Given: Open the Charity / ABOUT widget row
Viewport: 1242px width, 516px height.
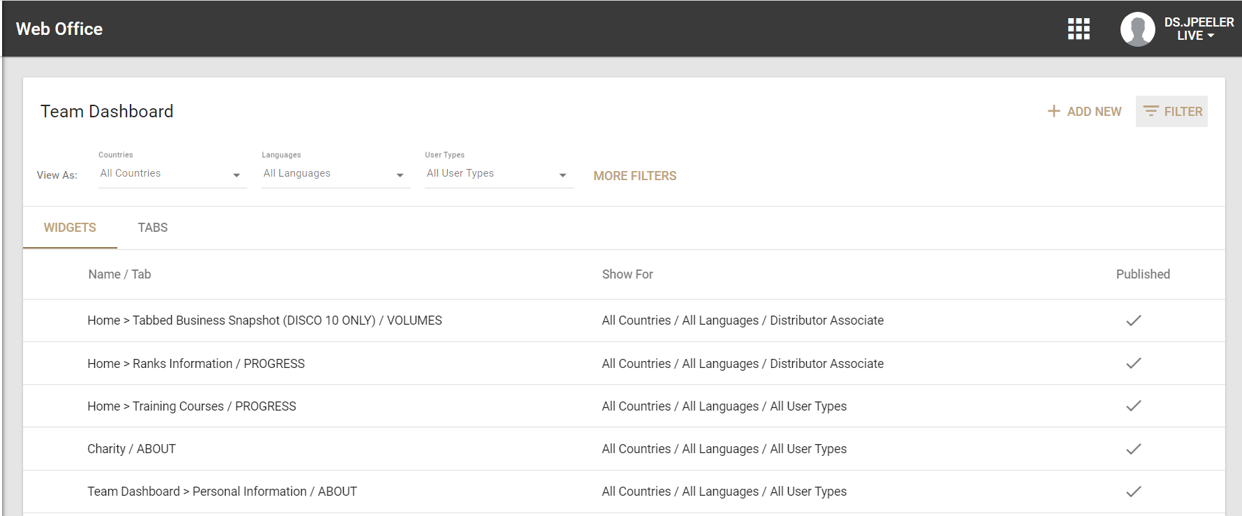Looking at the screenshot, I should pyautogui.click(x=131, y=449).
